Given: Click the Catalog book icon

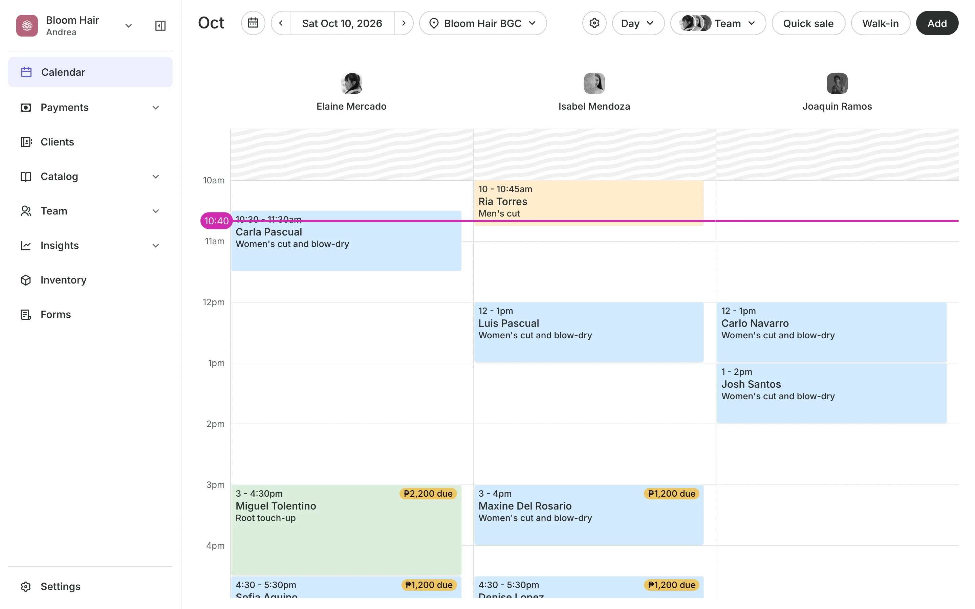Looking at the screenshot, I should coord(26,176).
